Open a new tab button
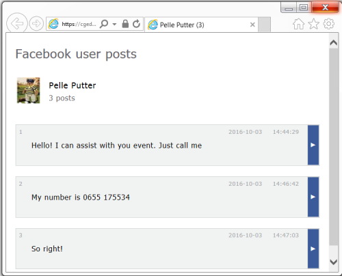The image size is (342, 276). 265,25
